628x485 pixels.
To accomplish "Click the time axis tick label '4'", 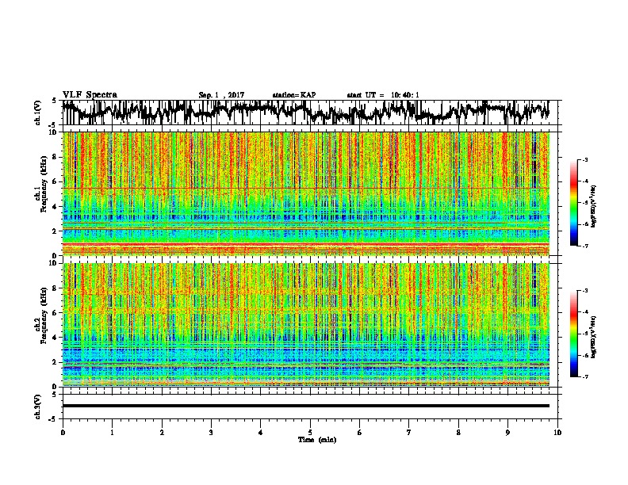I will 261,433.
